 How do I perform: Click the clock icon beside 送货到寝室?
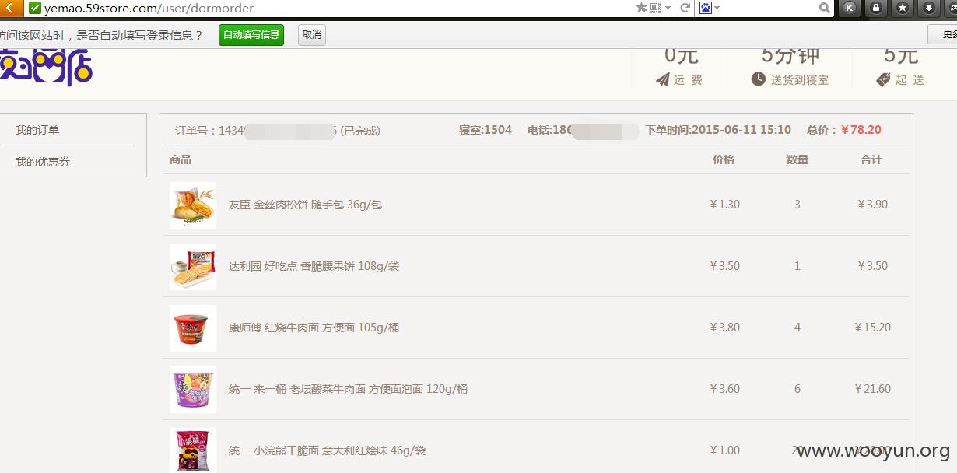coord(759,79)
